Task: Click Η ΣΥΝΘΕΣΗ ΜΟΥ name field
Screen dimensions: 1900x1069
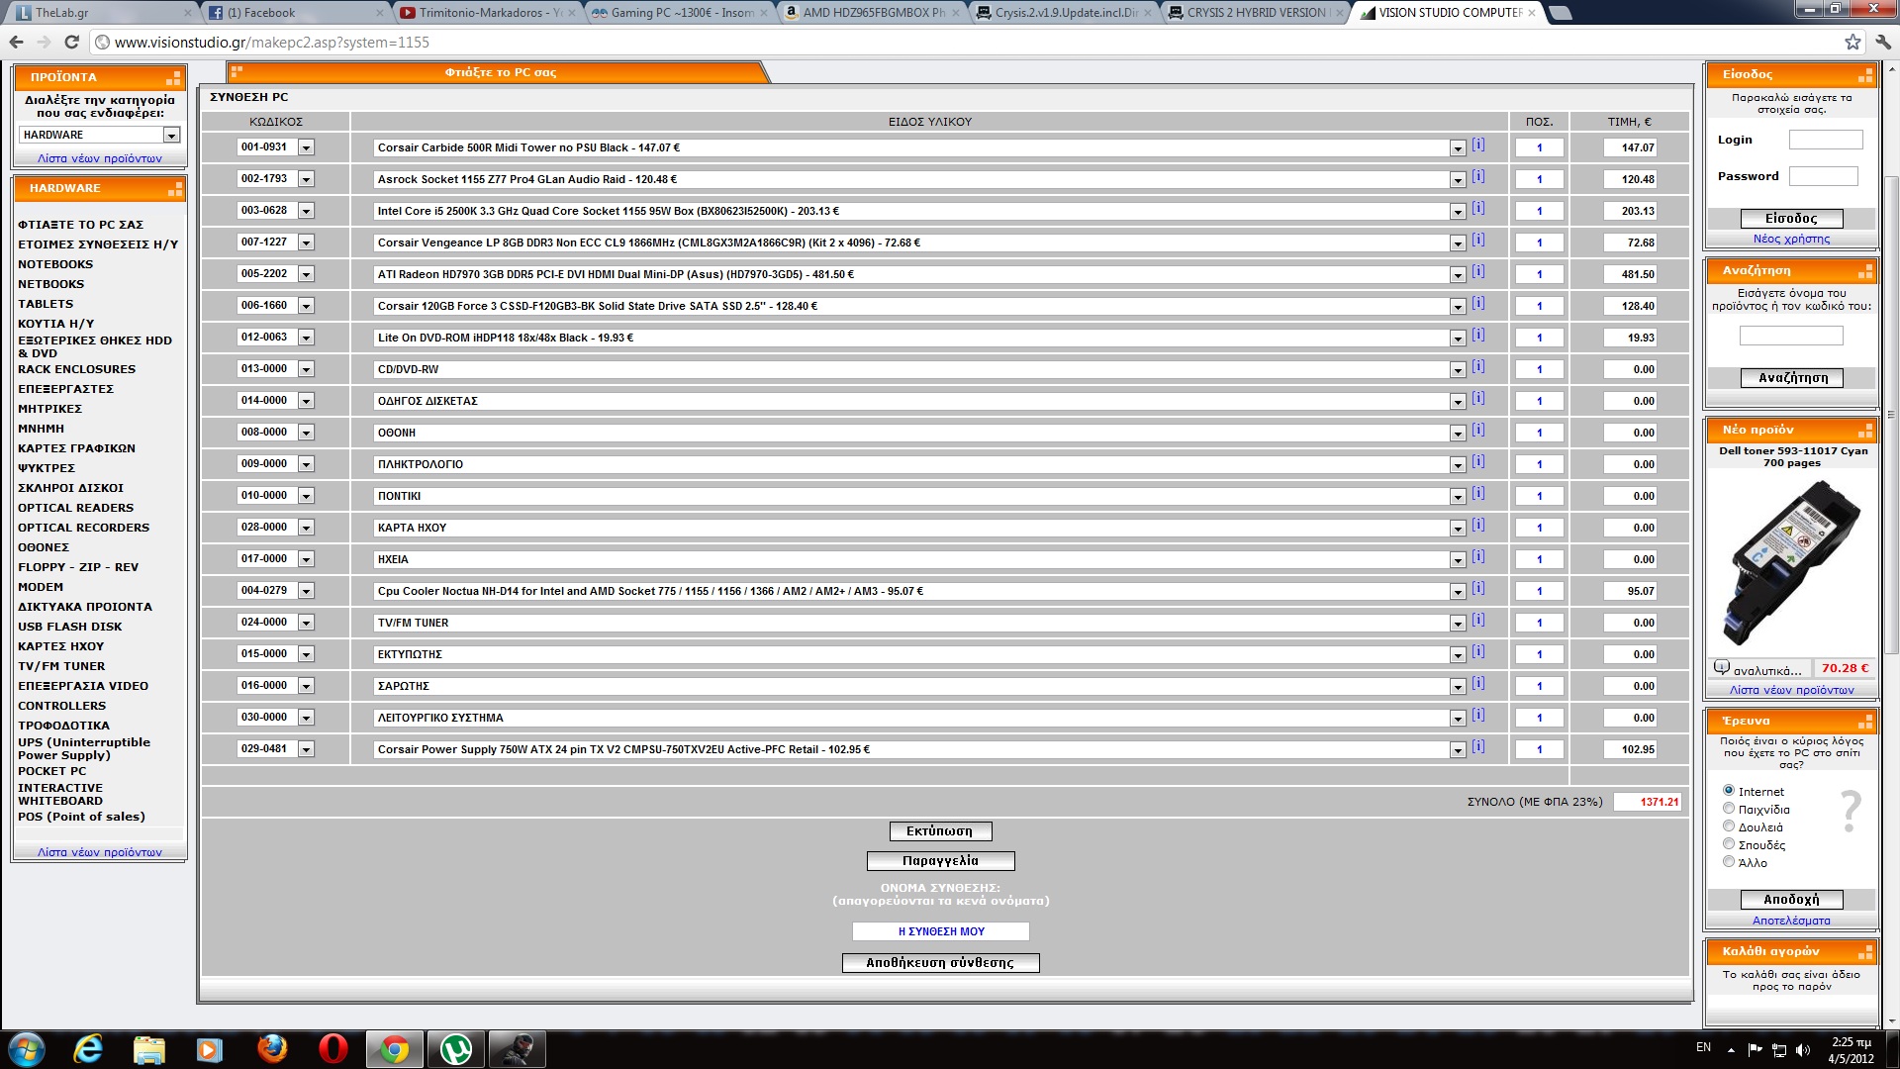Action: pyautogui.click(x=940, y=931)
